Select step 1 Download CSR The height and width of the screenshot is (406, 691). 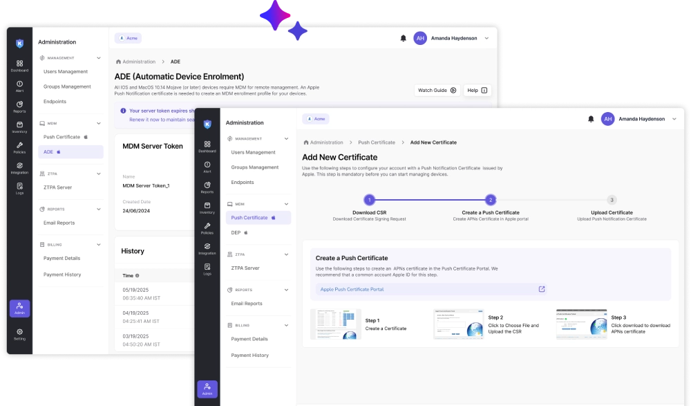pos(371,199)
